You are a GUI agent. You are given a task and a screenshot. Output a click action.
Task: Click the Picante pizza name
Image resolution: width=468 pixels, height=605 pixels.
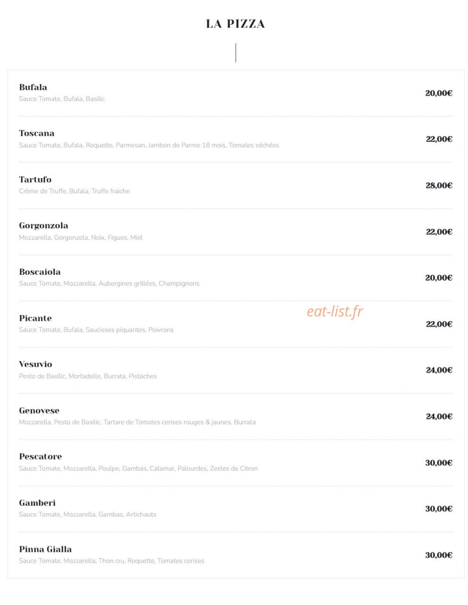click(x=35, y=318)
